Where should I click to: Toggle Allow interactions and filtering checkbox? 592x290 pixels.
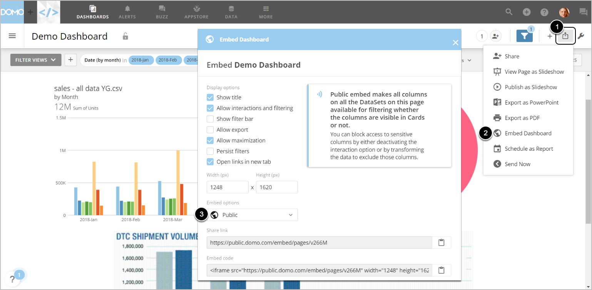coord(210,108)
